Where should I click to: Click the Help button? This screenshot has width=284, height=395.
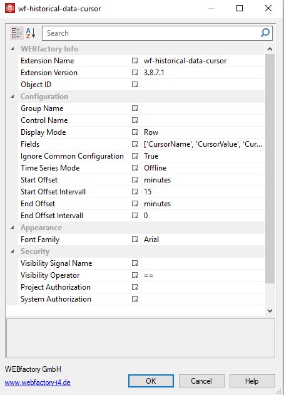pos(252,381)
